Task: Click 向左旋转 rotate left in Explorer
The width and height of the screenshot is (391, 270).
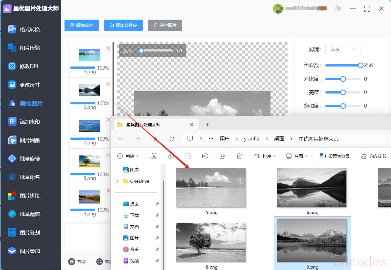Action: [374, 156]
